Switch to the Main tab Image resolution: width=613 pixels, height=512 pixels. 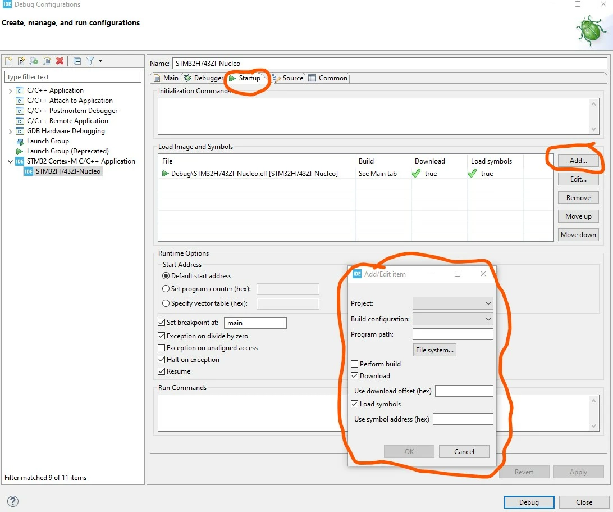[x=166, y=78]
